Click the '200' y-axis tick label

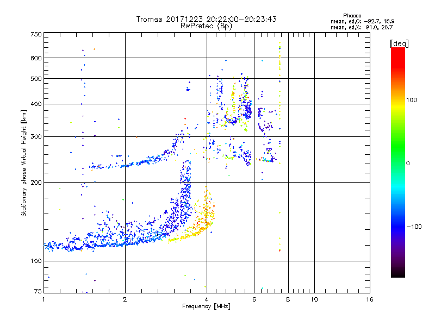pos(36,183)
